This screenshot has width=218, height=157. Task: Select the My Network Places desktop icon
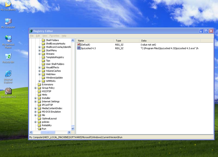(8, 42)
